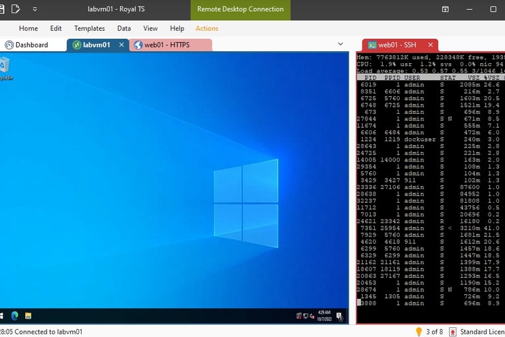Select the Recycle Bin on remote desktop
Viewport: 505px width, 337px height.
5,68
